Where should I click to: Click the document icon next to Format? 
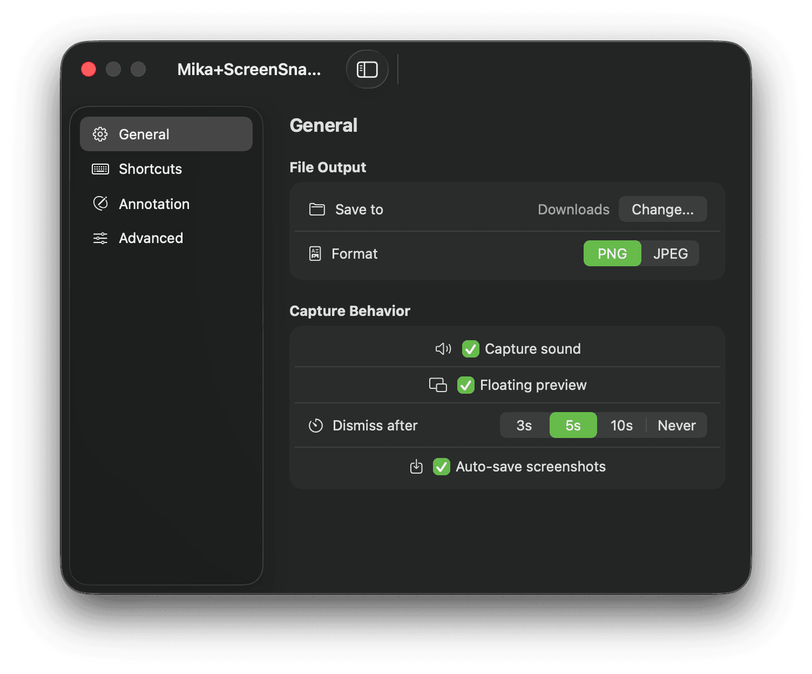click(315, 253)
